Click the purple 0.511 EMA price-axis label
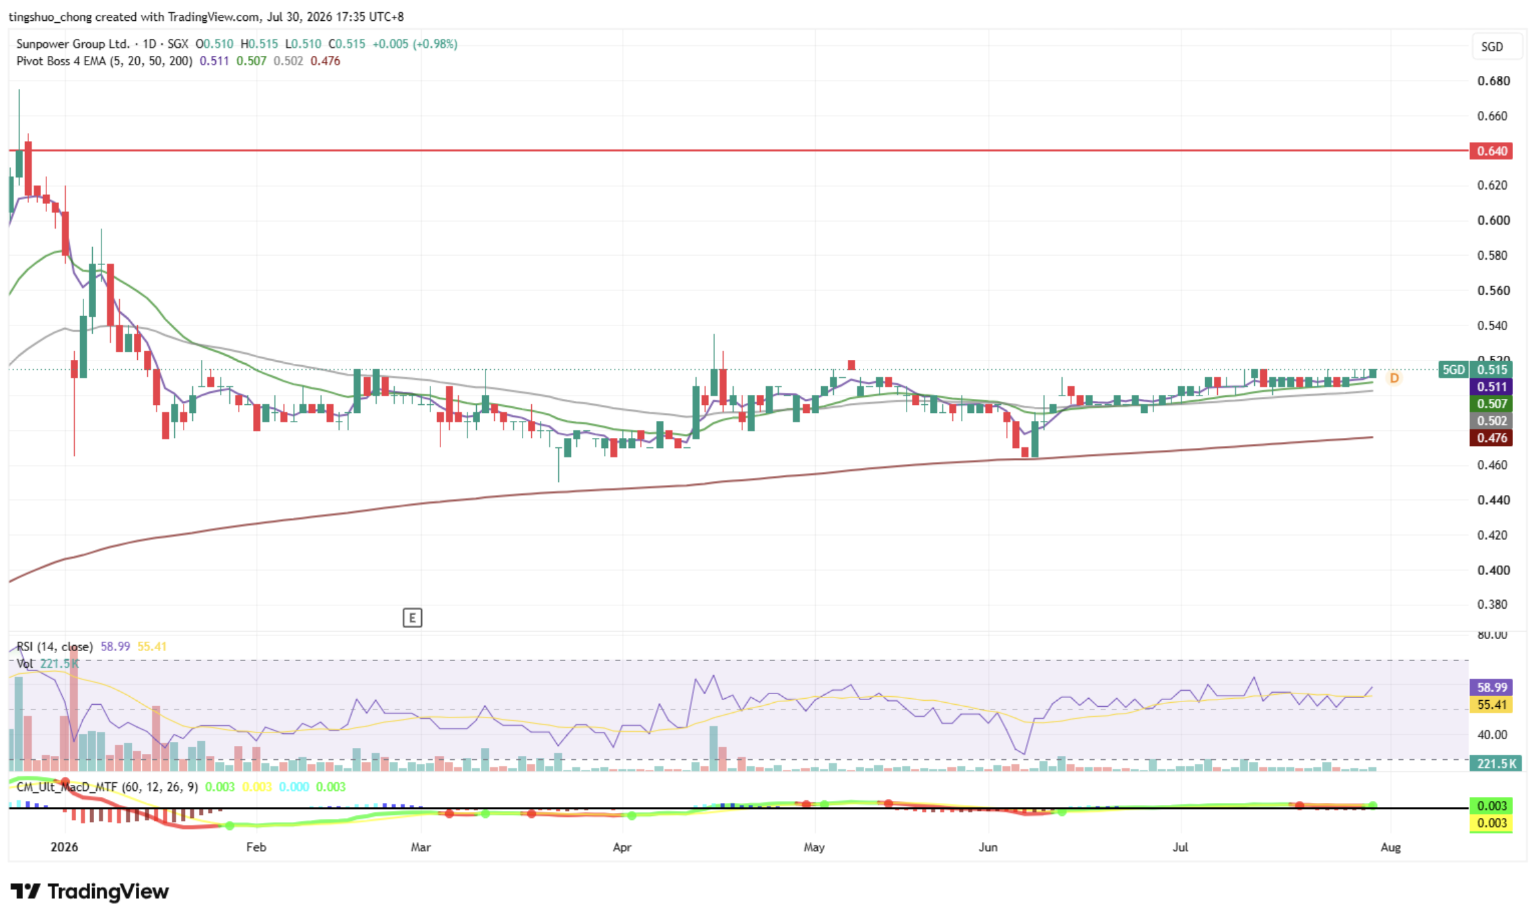 coord(1491,387)
